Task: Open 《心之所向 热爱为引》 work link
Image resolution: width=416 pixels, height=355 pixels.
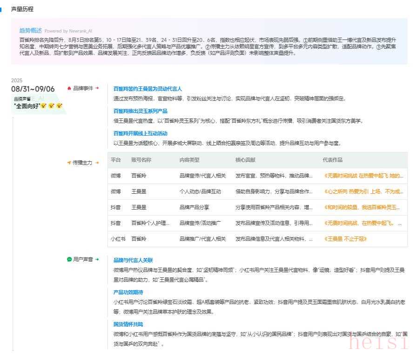Action: pos(363,191)
